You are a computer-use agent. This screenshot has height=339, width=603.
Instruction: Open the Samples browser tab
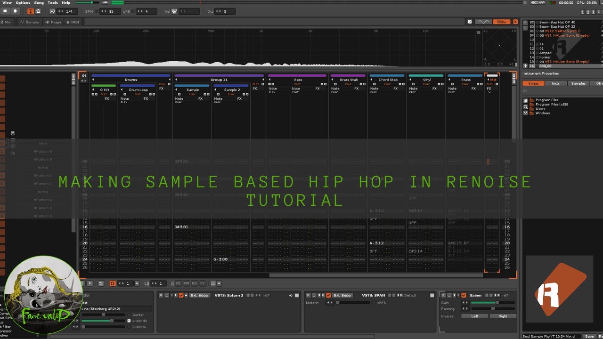click(579, 83)
